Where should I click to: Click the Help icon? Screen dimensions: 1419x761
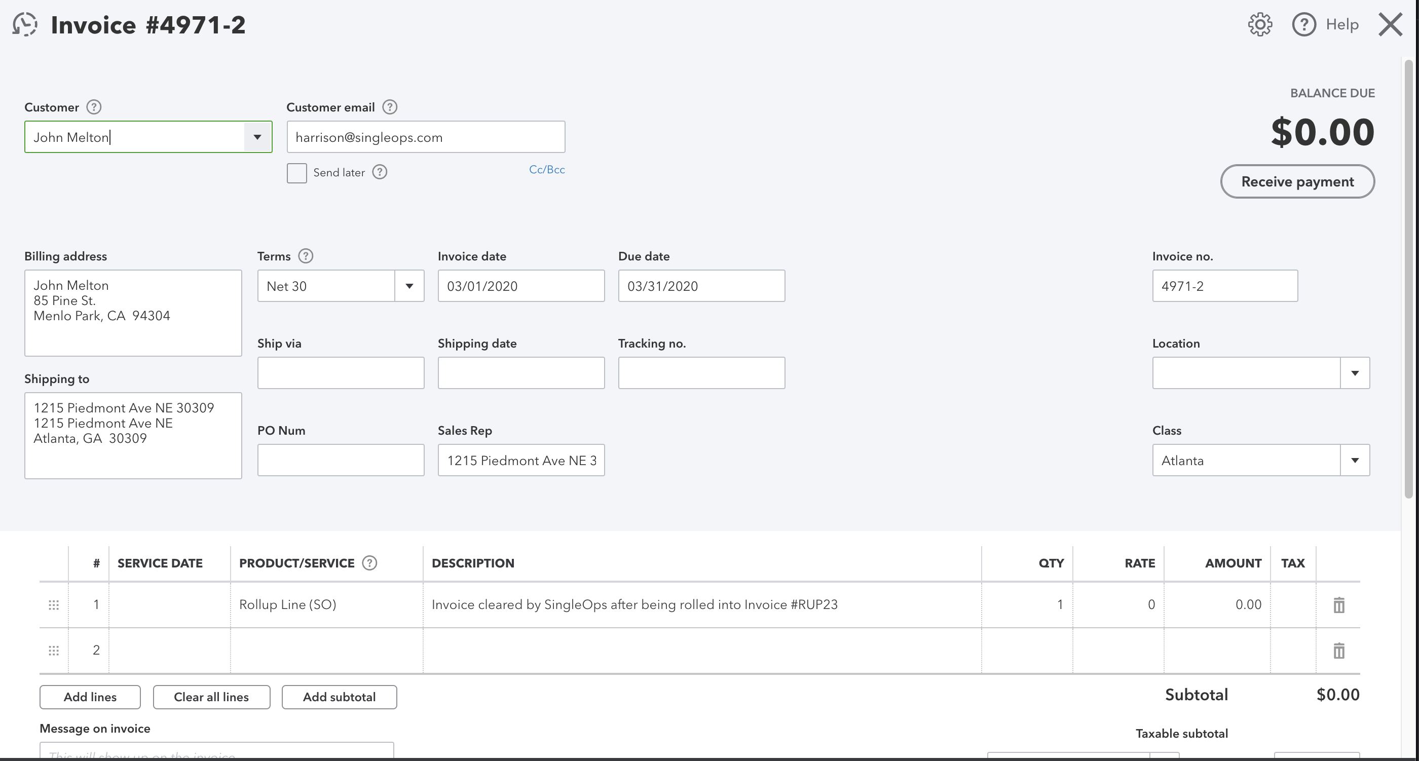point(1304,24)
